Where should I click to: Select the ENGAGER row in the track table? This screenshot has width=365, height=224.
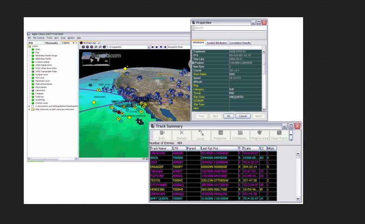pyautogui.click(x=161, y=165)
